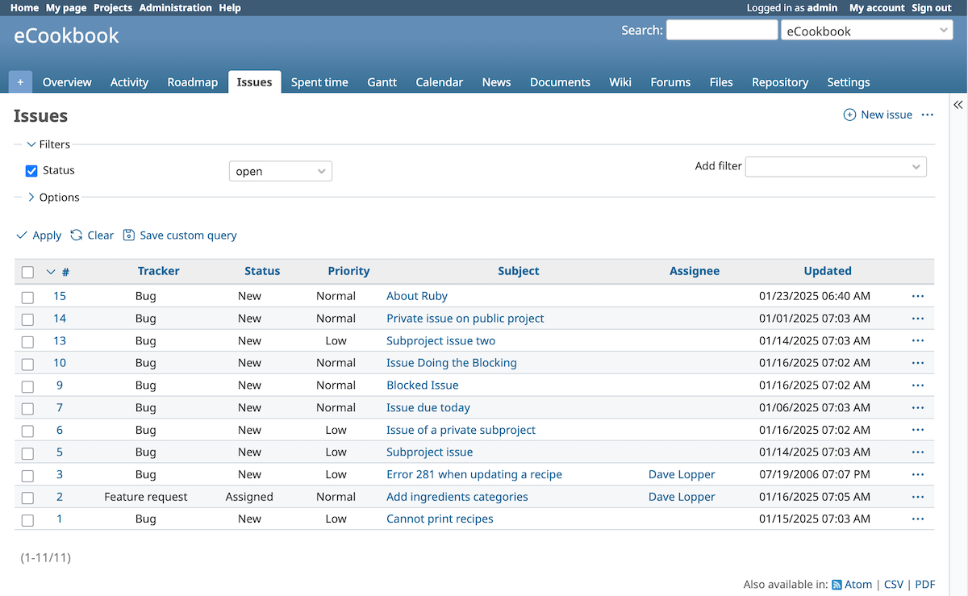Click the plus tab icon left of Overview
The height and width of the screenshot is (596, 968).
[20, 81]
